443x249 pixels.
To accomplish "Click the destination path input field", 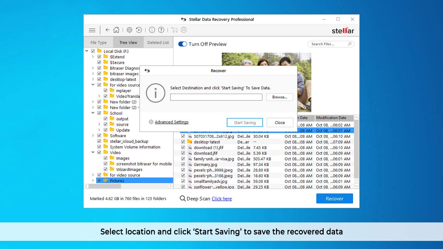I will click(216, 97).
